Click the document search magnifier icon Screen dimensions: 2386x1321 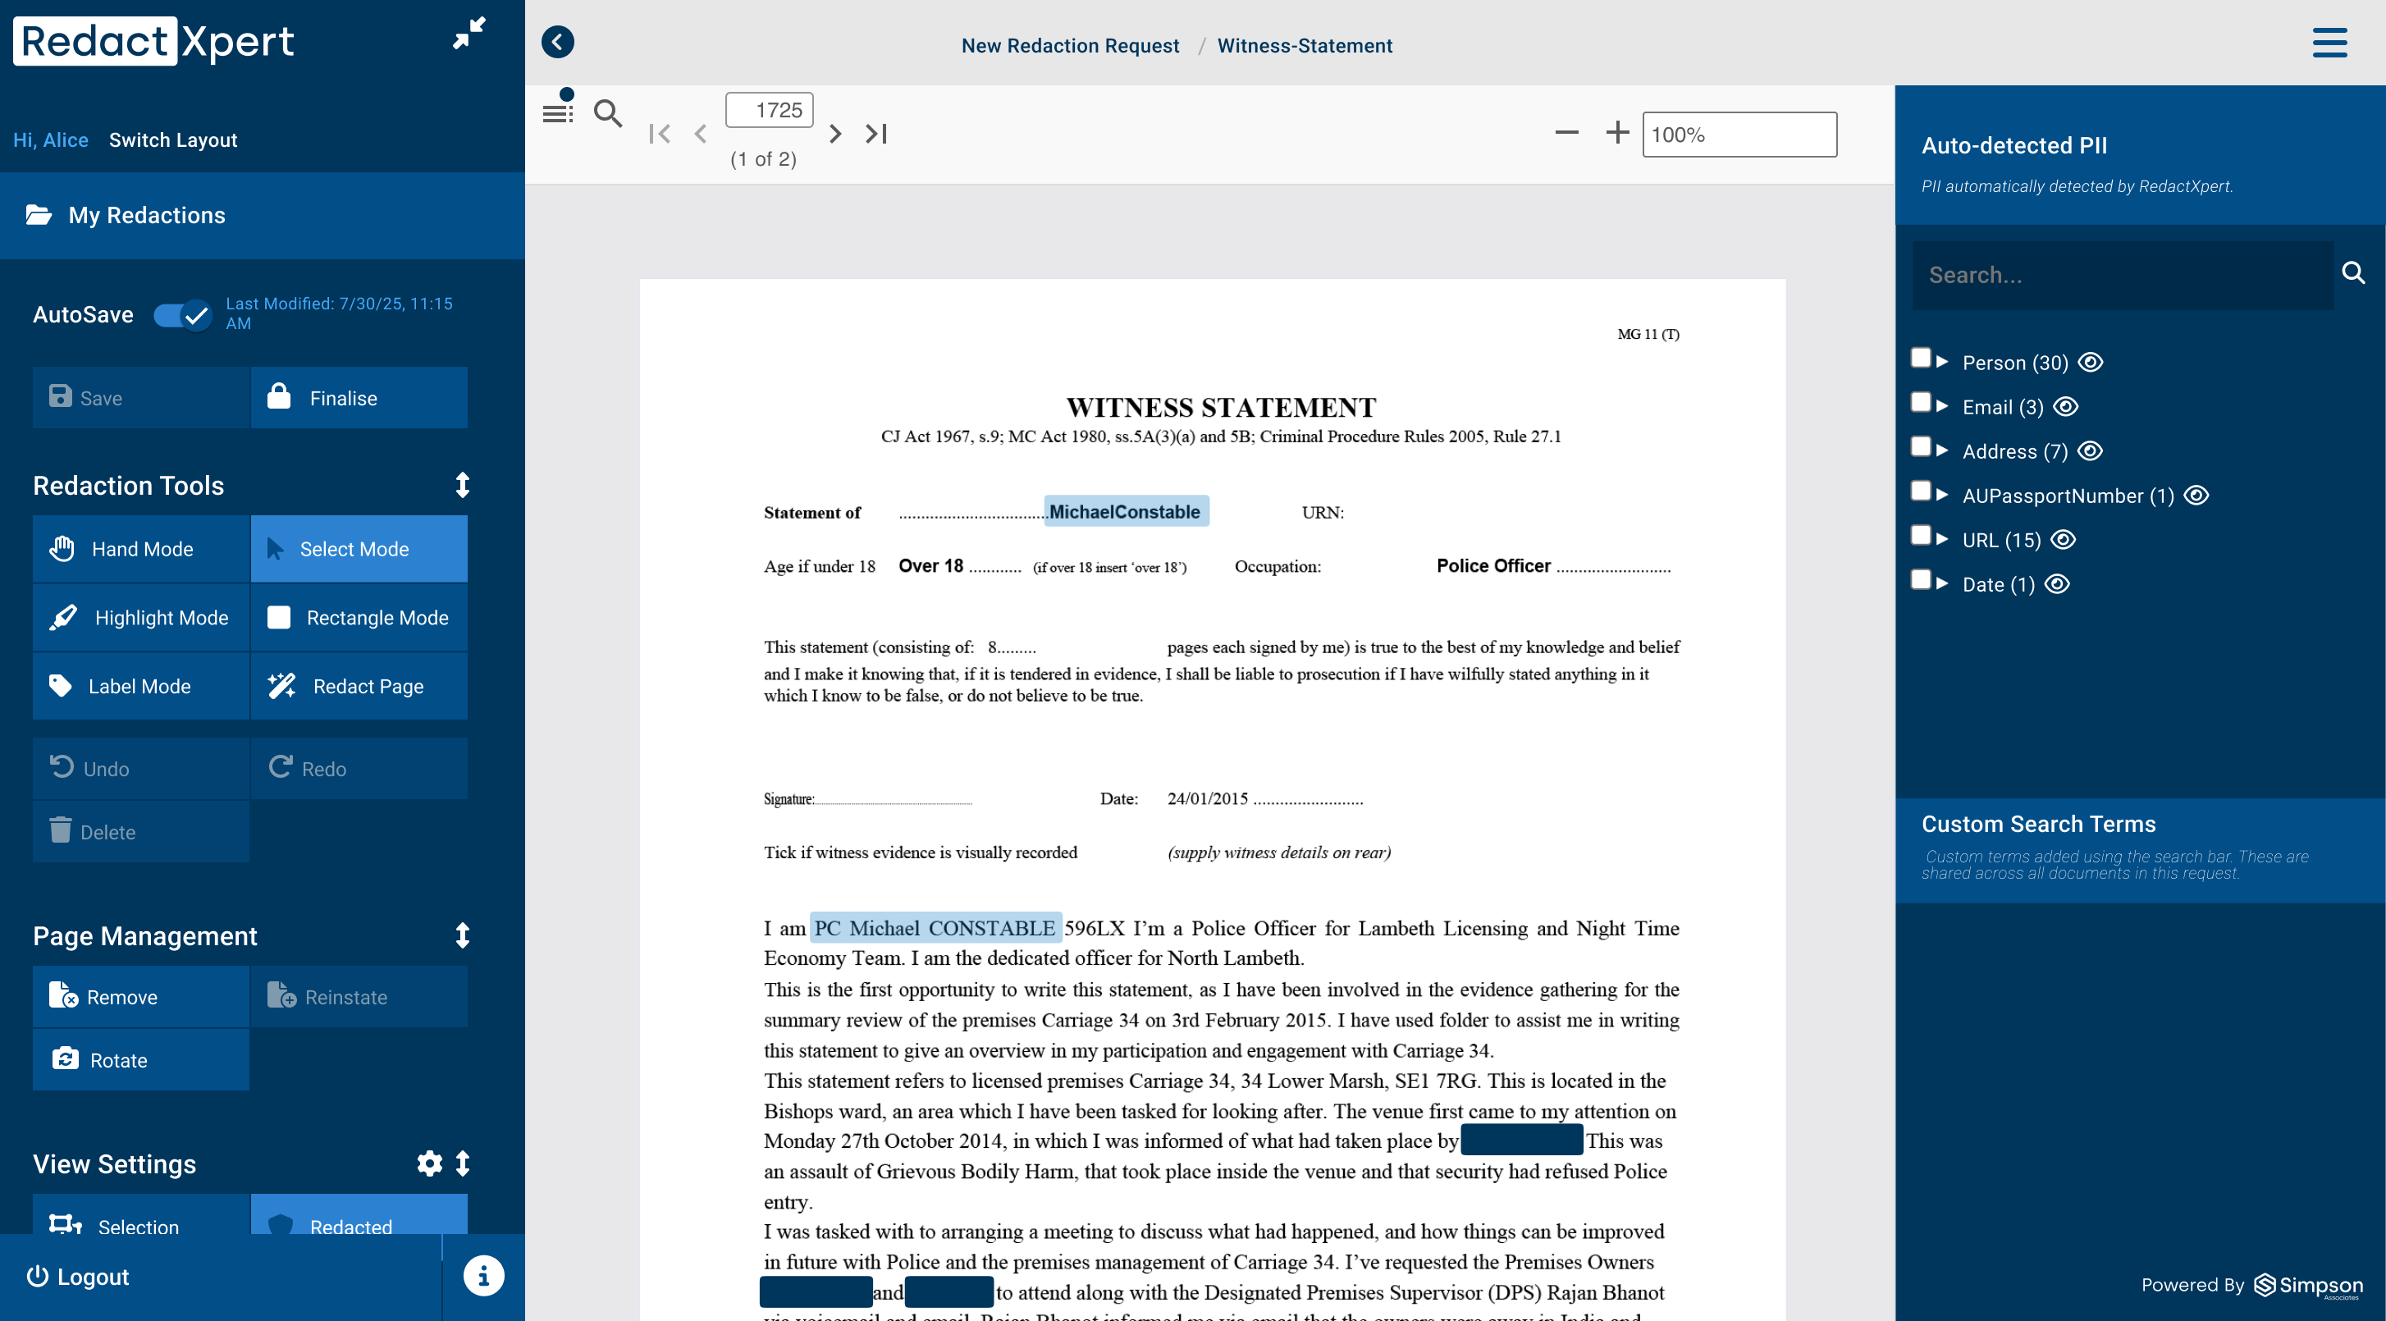[608, 113]
